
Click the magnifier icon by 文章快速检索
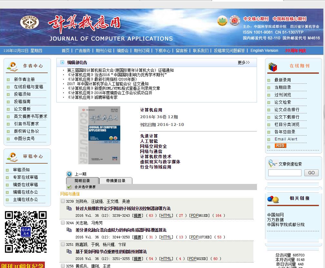[272, 164]
